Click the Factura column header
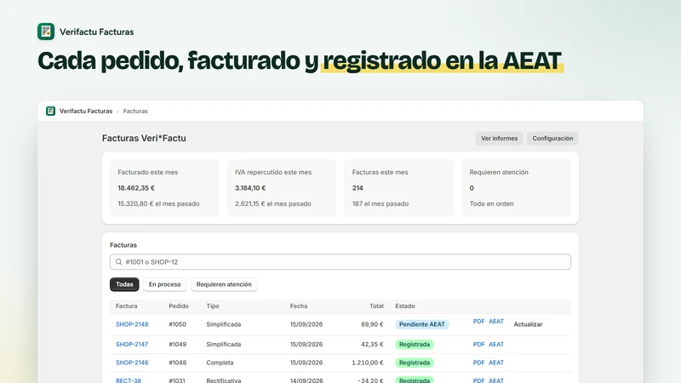681x383 pixels. point(126,306)
